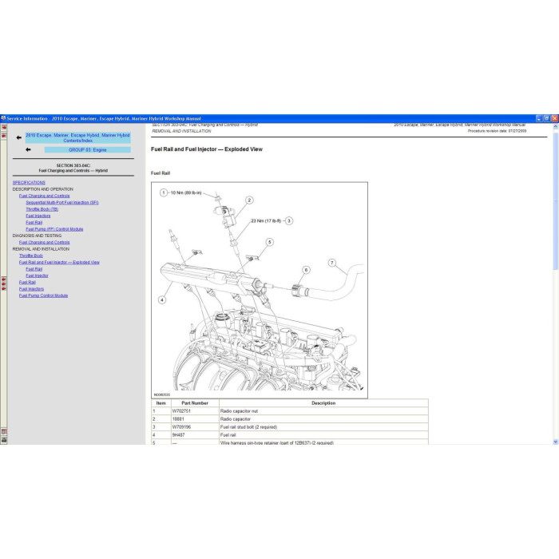
Task: Click the 'Procedure revision date' text
Action: (x=497, y=131)
